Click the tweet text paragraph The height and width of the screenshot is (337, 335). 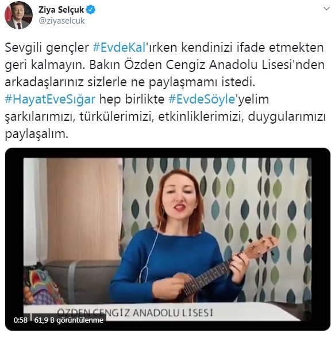tap(165, 91)
